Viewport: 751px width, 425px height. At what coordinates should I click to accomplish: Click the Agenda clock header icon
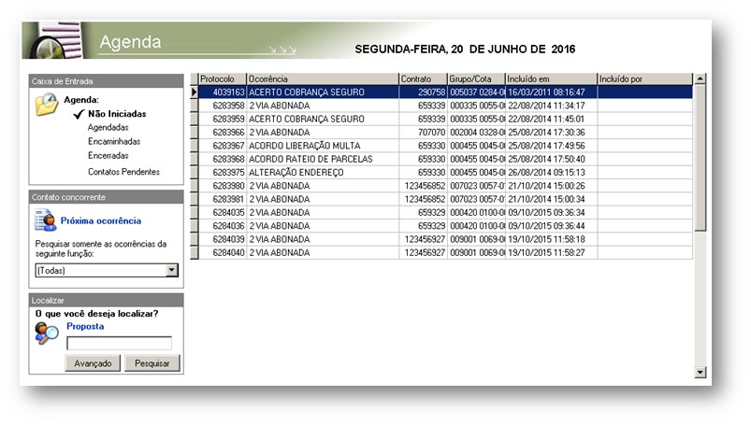[x=52, y=41]
